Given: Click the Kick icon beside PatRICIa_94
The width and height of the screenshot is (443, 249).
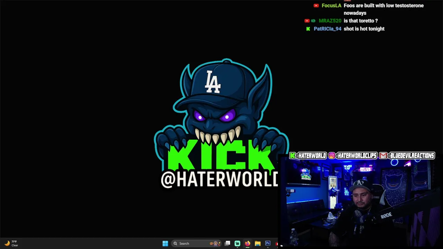Looking at the screenshot, I should tap(308, 29).
